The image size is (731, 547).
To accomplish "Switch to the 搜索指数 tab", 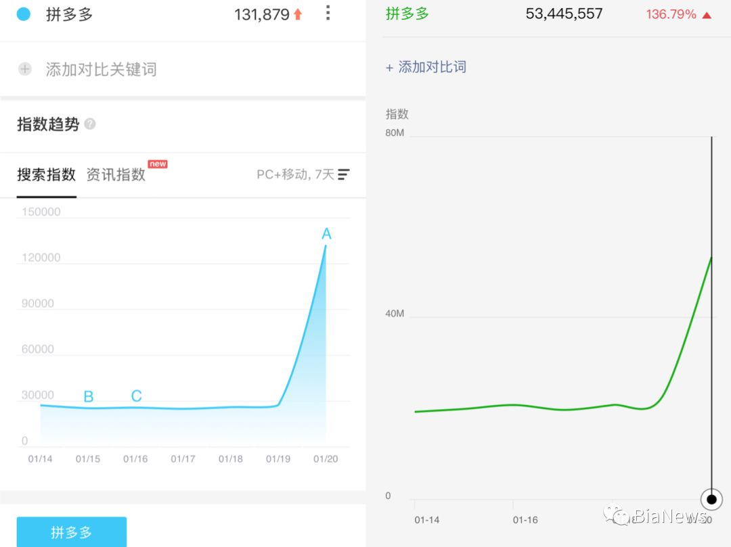I will click(x=46, y=174).
